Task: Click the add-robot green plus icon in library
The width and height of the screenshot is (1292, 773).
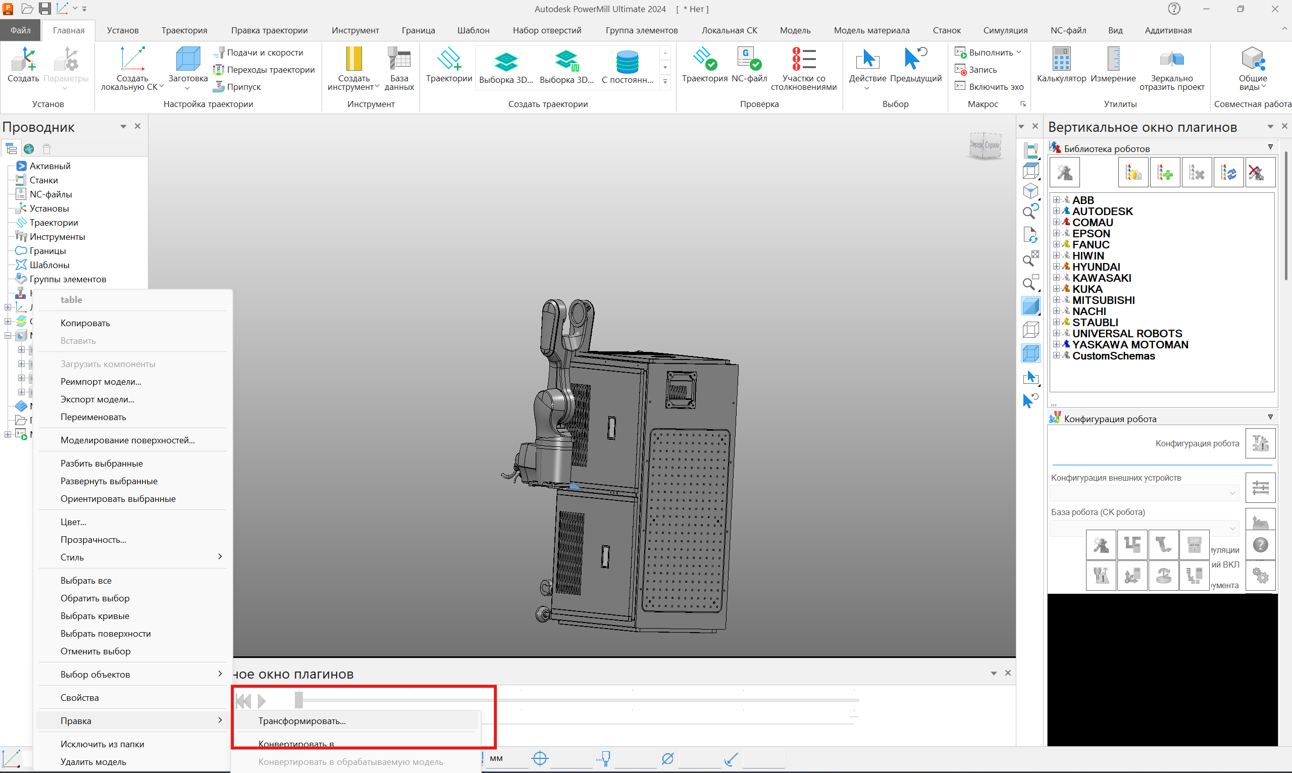Action: click(x=1164, y=172)
